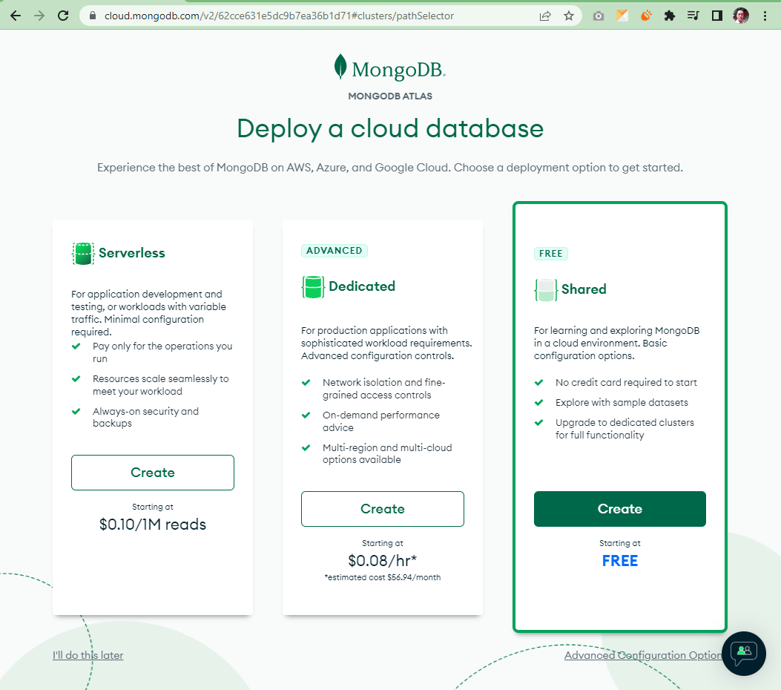Bookmark this page with star icon
This screenshot has width=781, height=690.
point(569,16)
